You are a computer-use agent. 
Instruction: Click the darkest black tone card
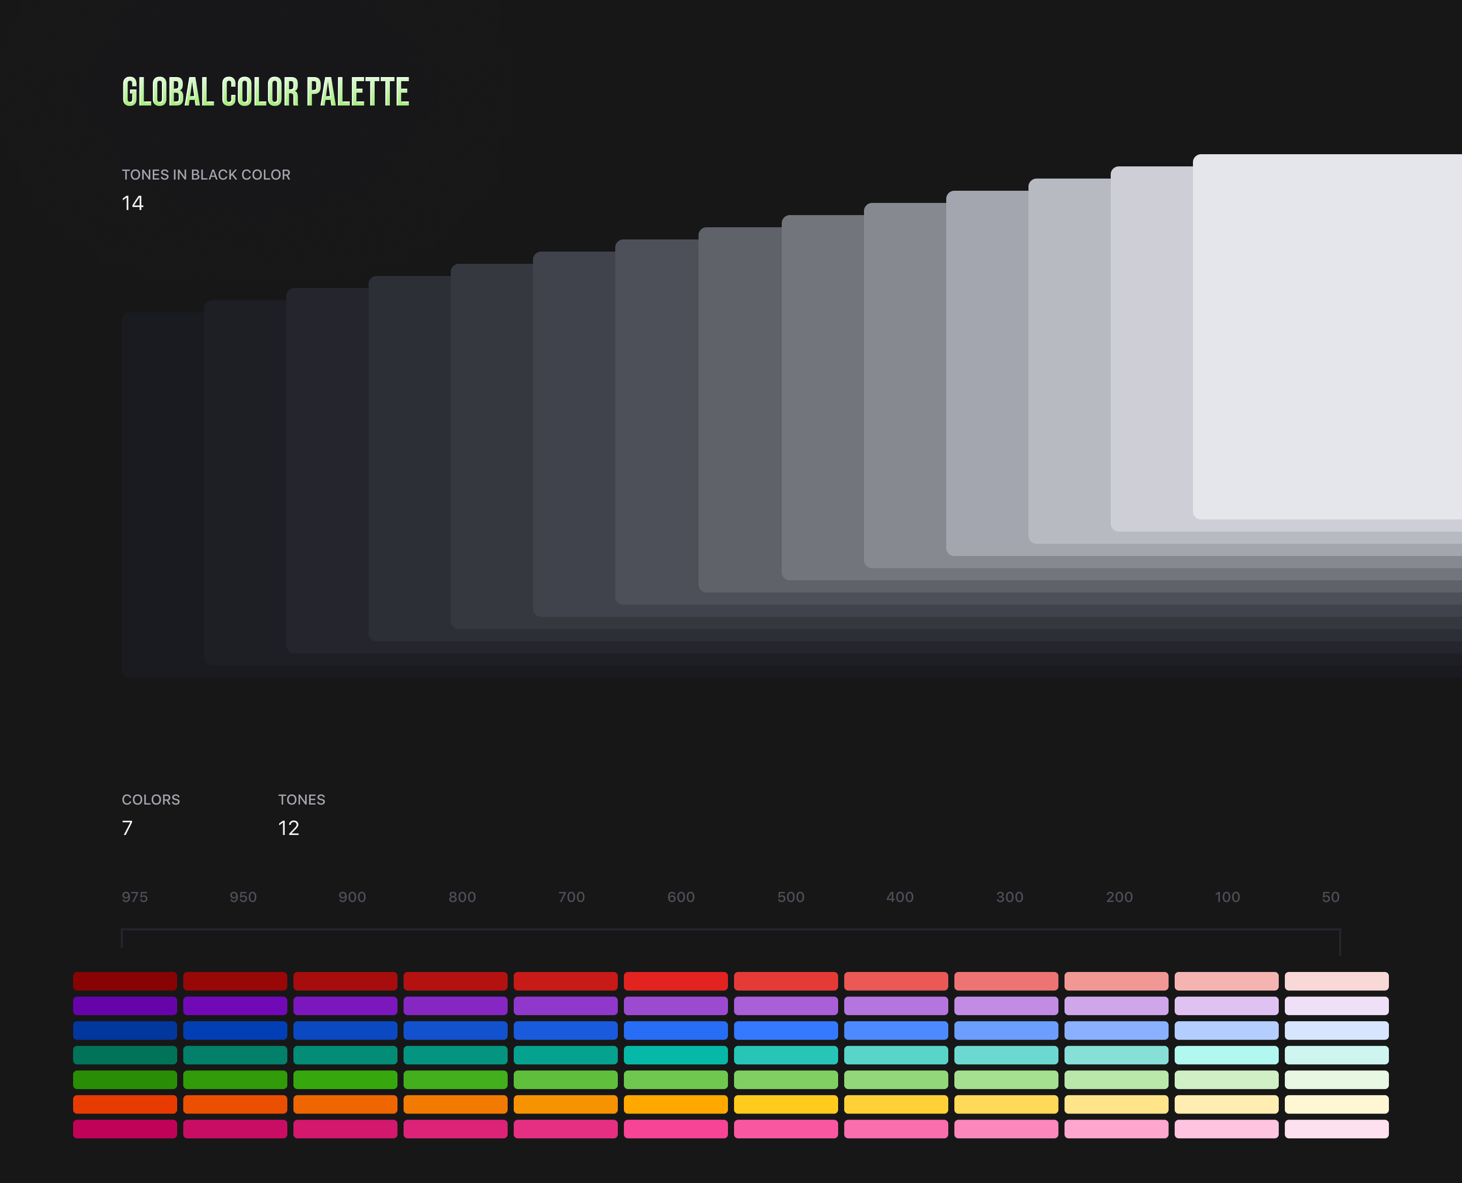[x=162, y=494]
